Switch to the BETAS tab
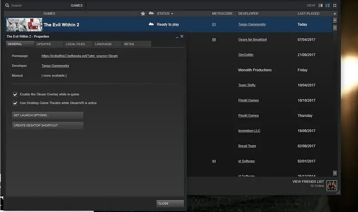Viewport: 358px width, 212px height. [x=137, y=44]
